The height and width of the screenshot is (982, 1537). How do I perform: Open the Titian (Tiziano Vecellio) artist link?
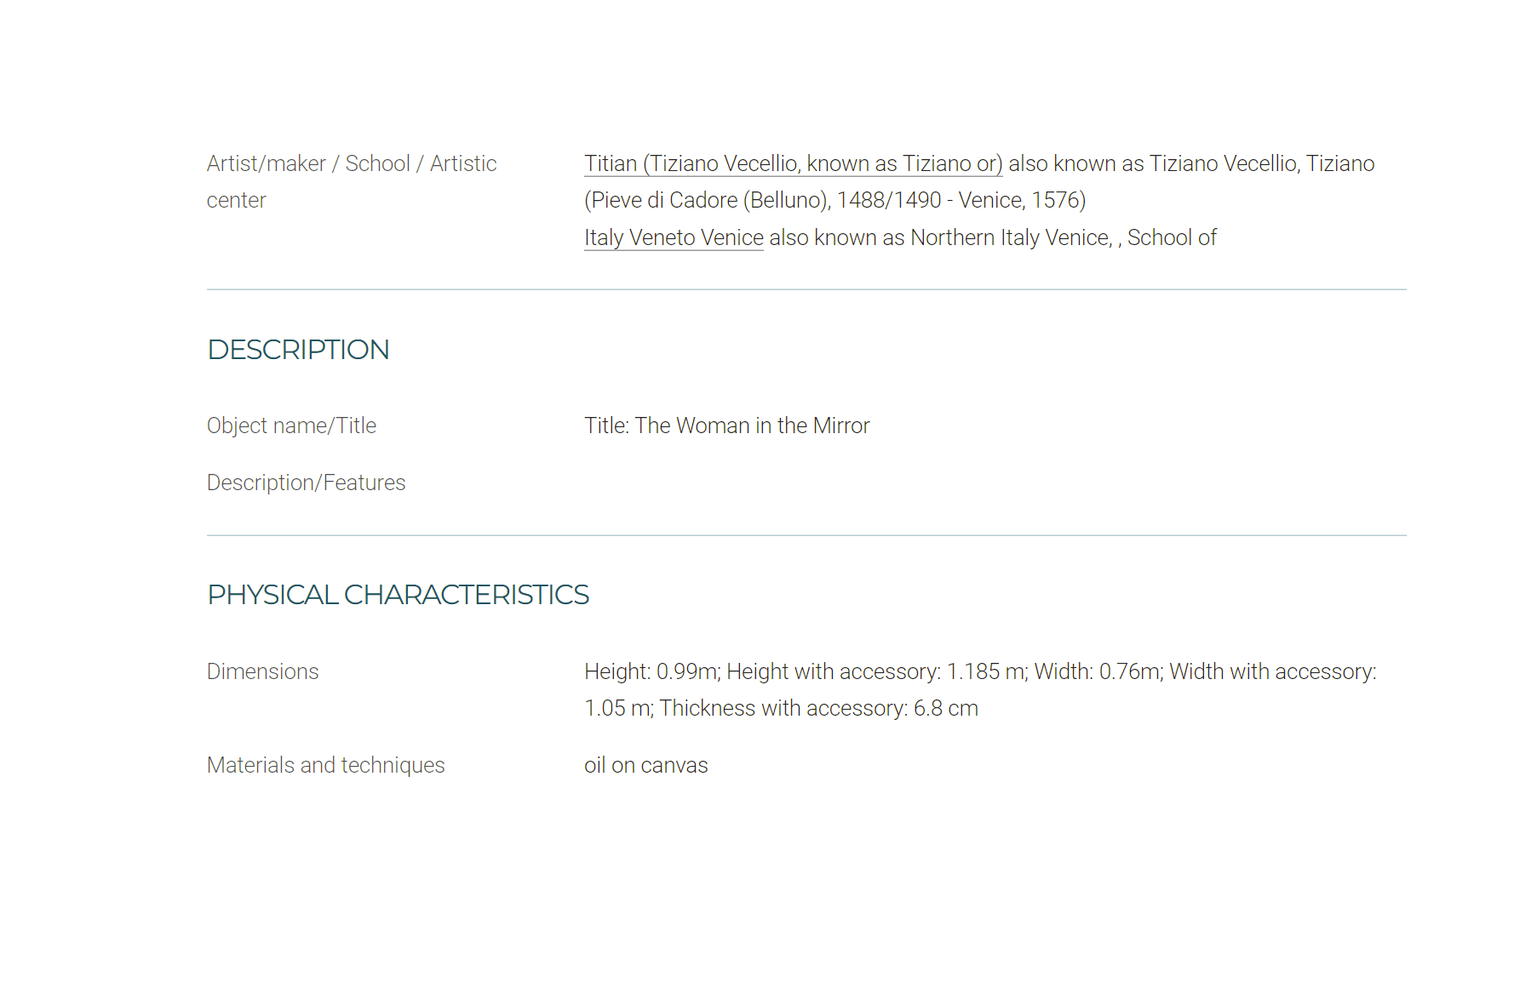click(x=793, y=163)
